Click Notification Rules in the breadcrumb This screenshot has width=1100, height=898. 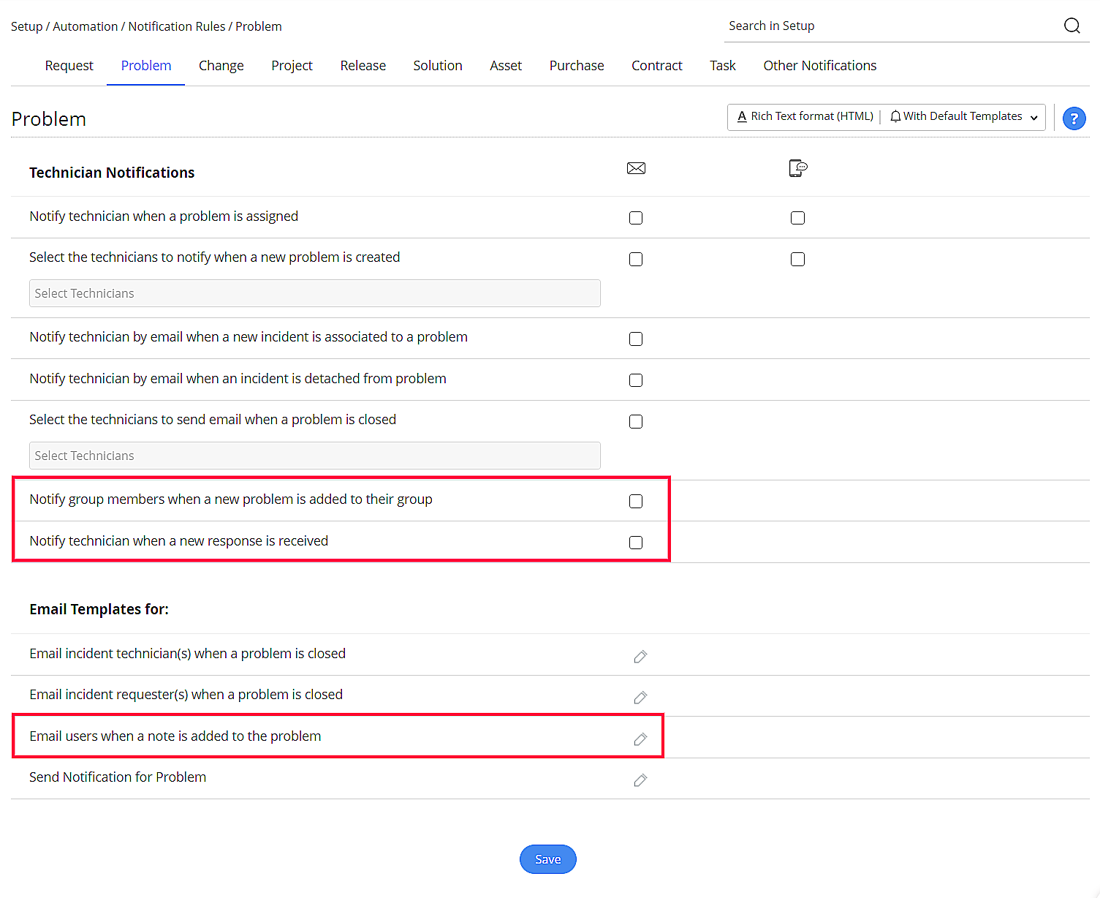[177, 26]
